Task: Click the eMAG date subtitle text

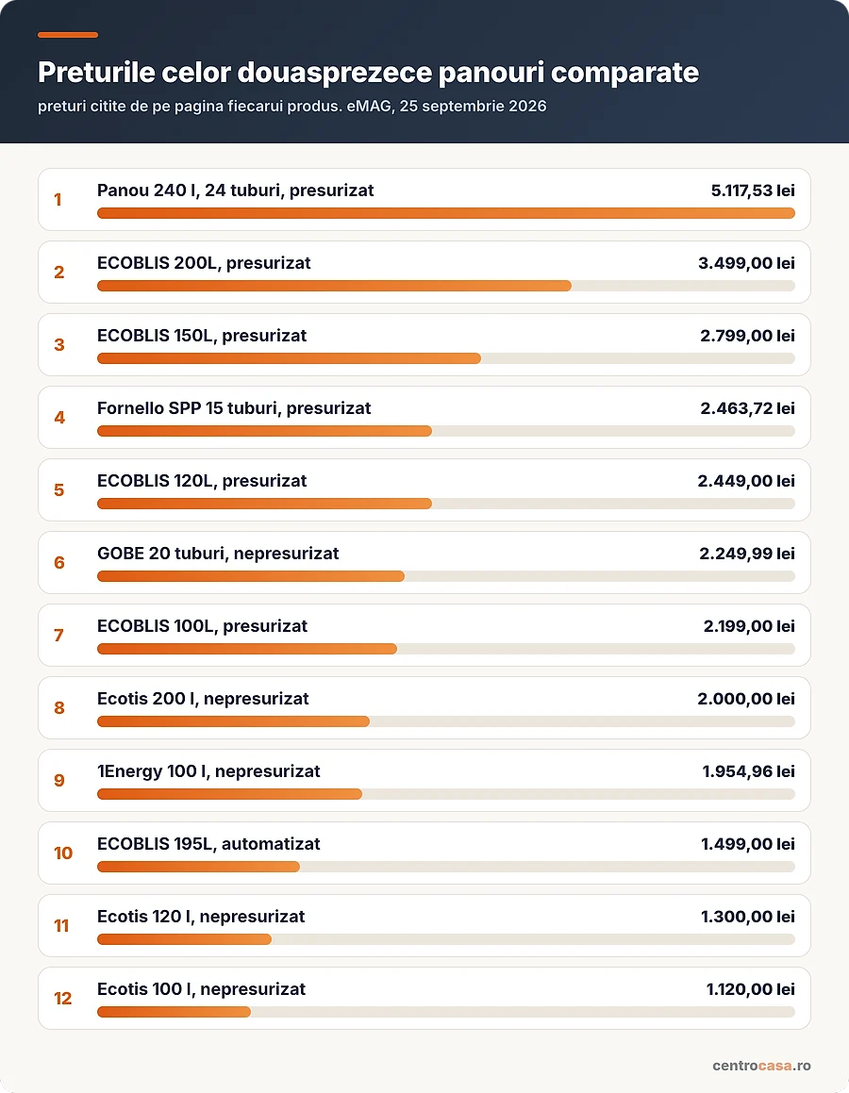Action: (x=292, y=106)
